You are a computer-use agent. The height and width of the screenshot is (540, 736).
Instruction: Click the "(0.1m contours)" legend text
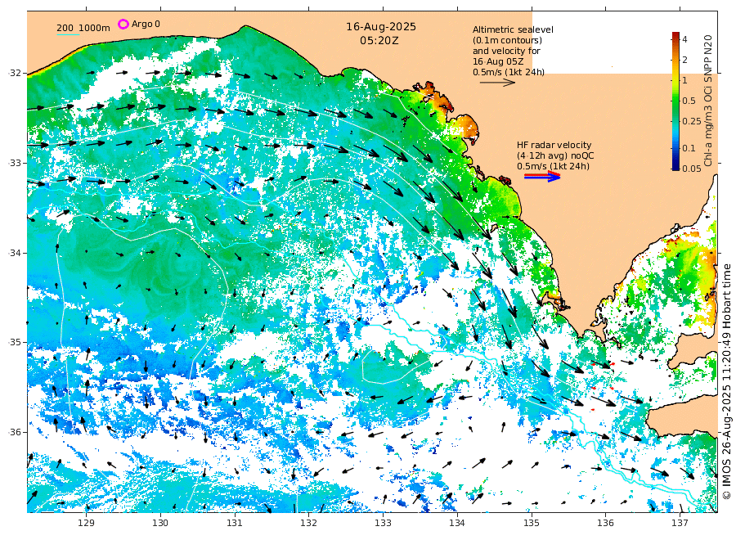(507, 40)
